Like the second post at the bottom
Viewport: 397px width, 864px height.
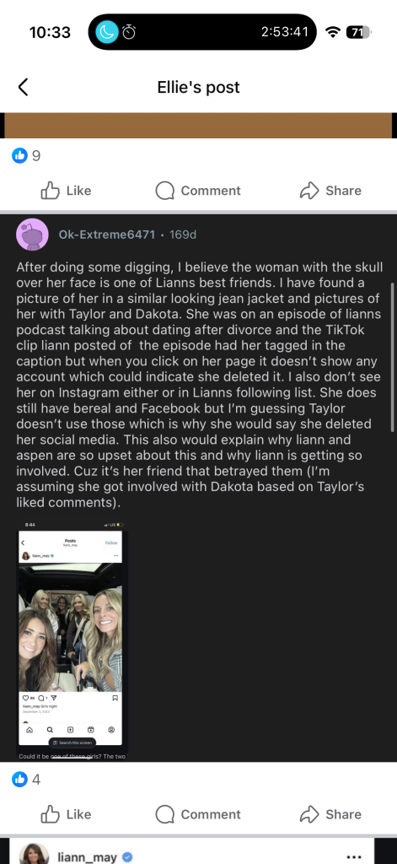tap(66, 814)
